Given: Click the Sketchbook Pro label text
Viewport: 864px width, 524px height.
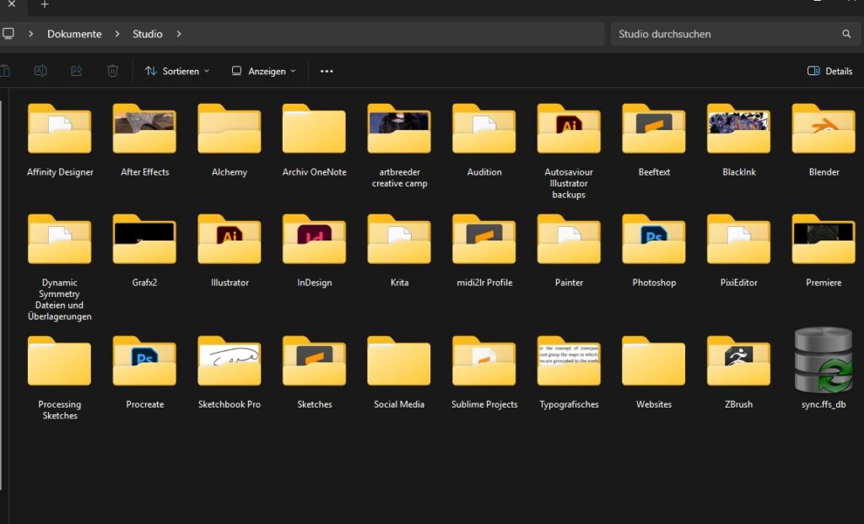Looking at the screenshot, I should (x=229, y=404).
